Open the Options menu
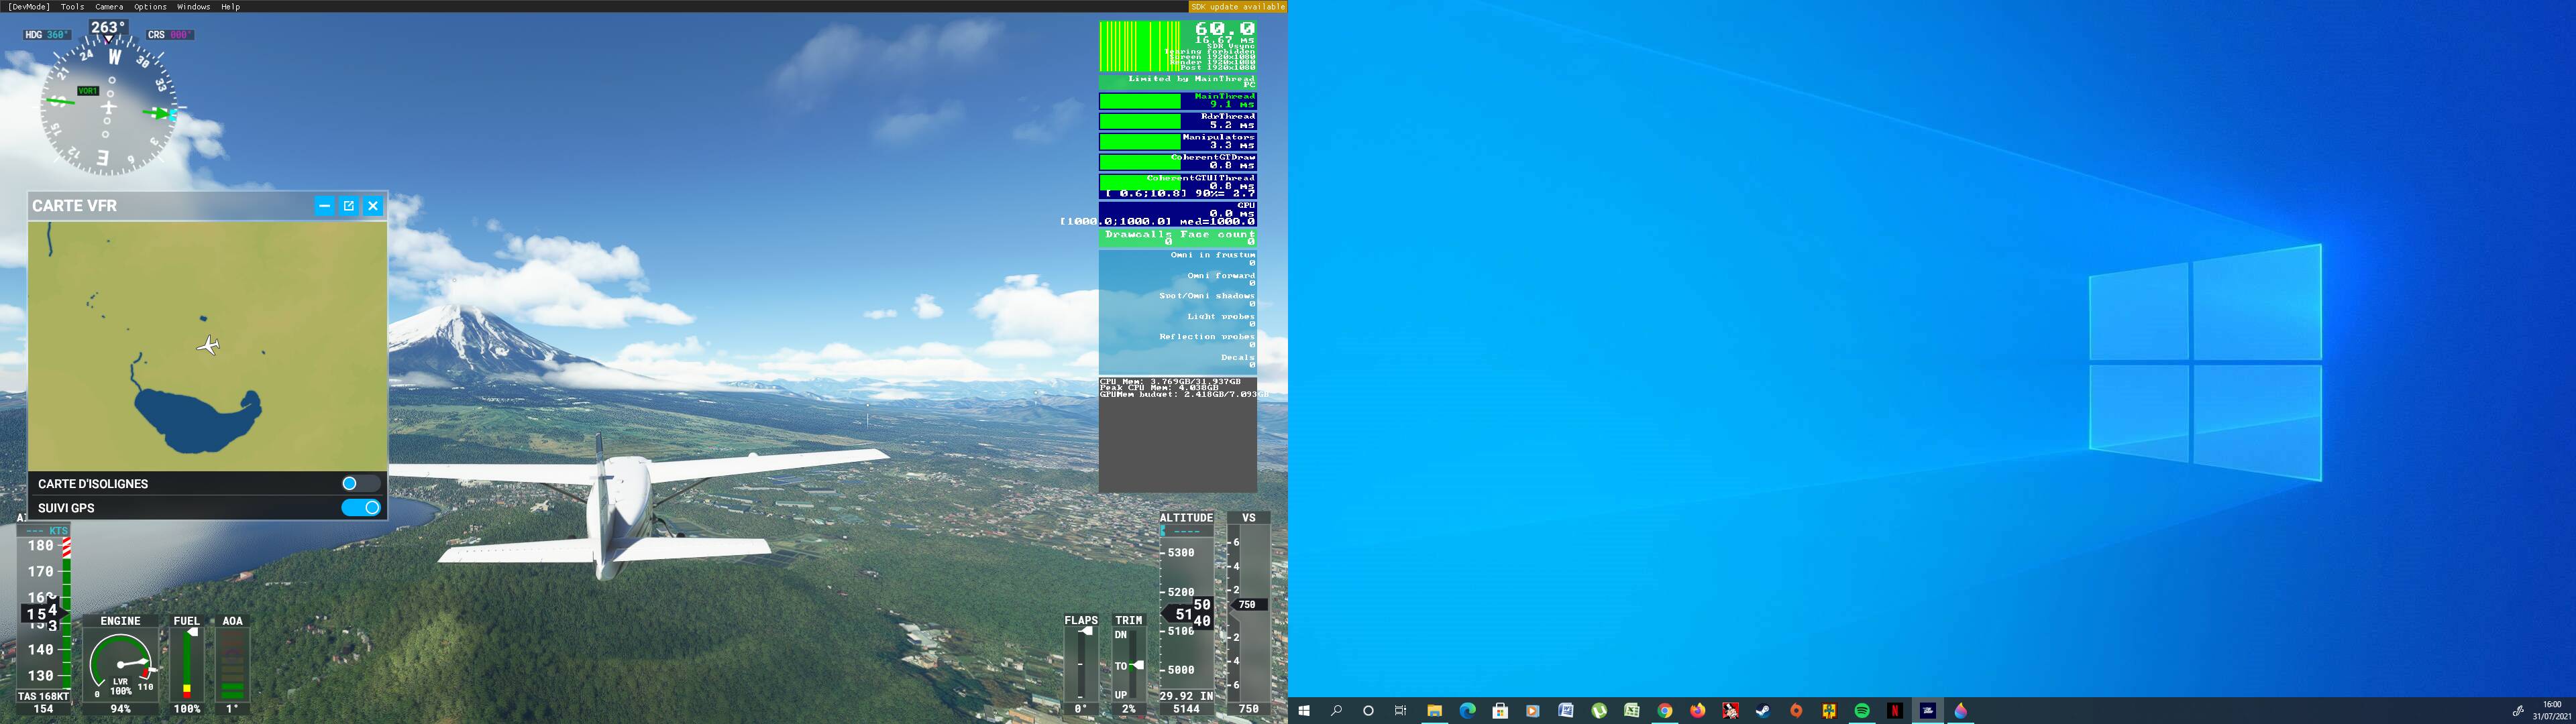Viewport: 2576px width, 724px height. (x=151, y=6)
